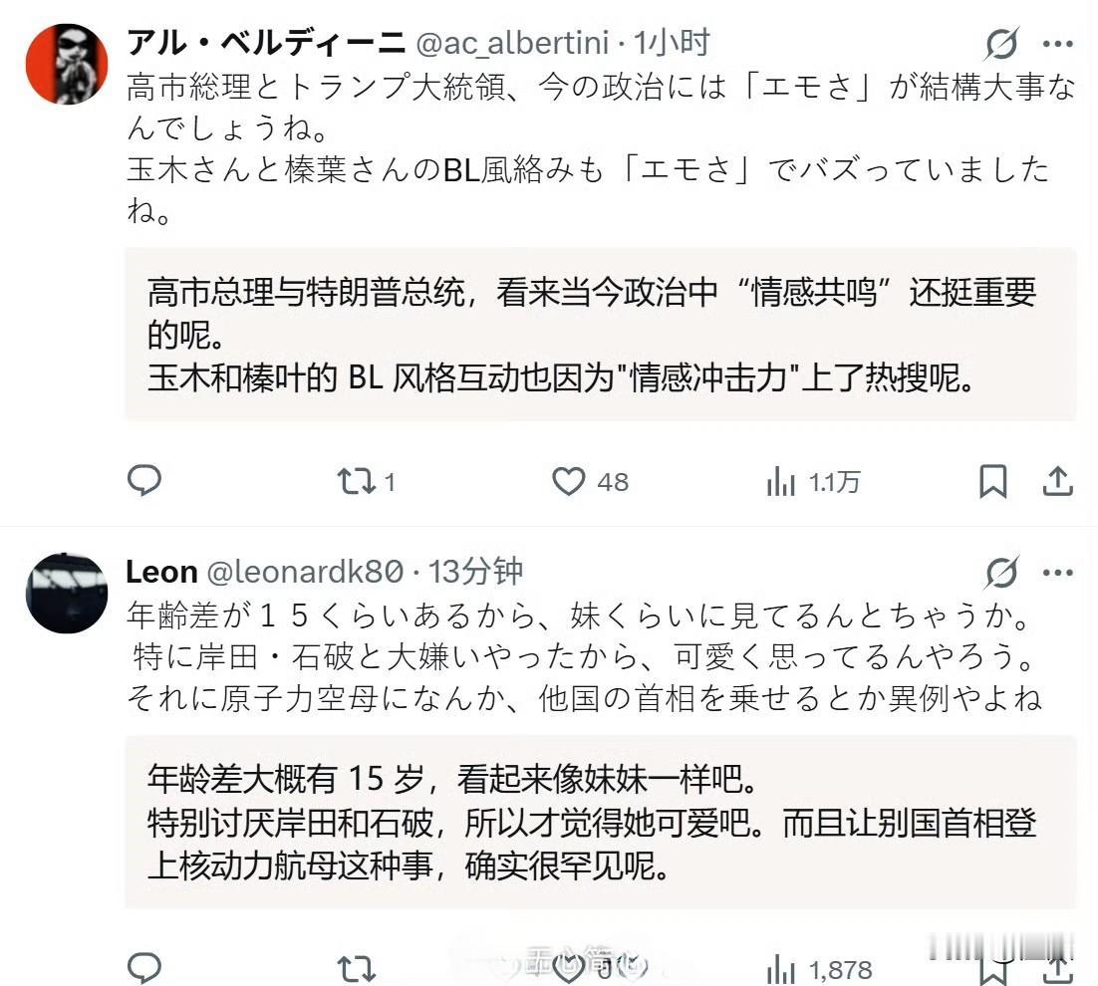
Task: Like the tweet with 48 likes
Action: point(590,481)
